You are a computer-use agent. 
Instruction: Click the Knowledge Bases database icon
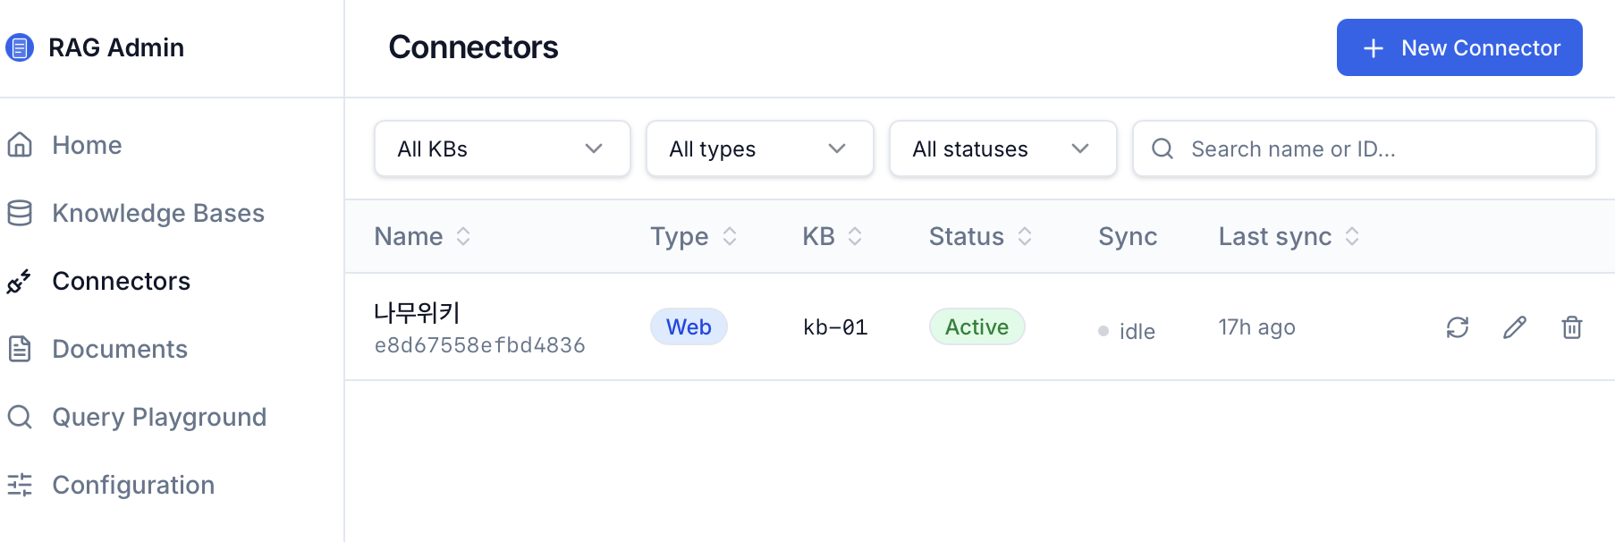tap(20, 213)
